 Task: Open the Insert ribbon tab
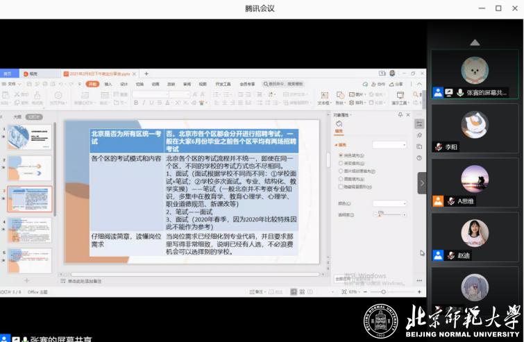(x=108, y=84)
